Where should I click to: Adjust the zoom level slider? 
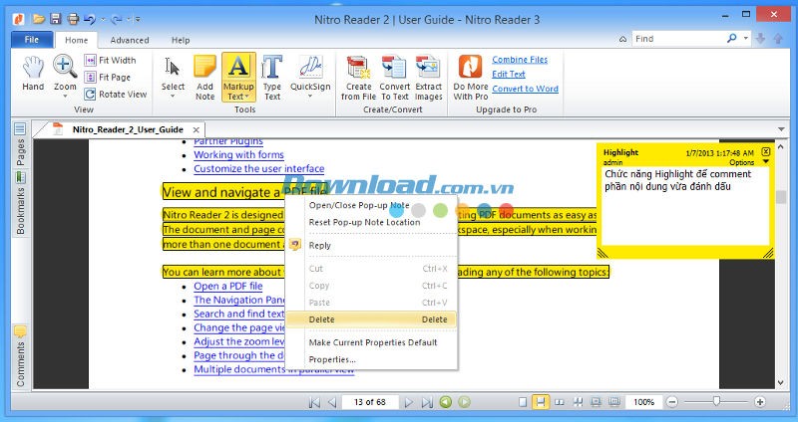pos(716,401)
